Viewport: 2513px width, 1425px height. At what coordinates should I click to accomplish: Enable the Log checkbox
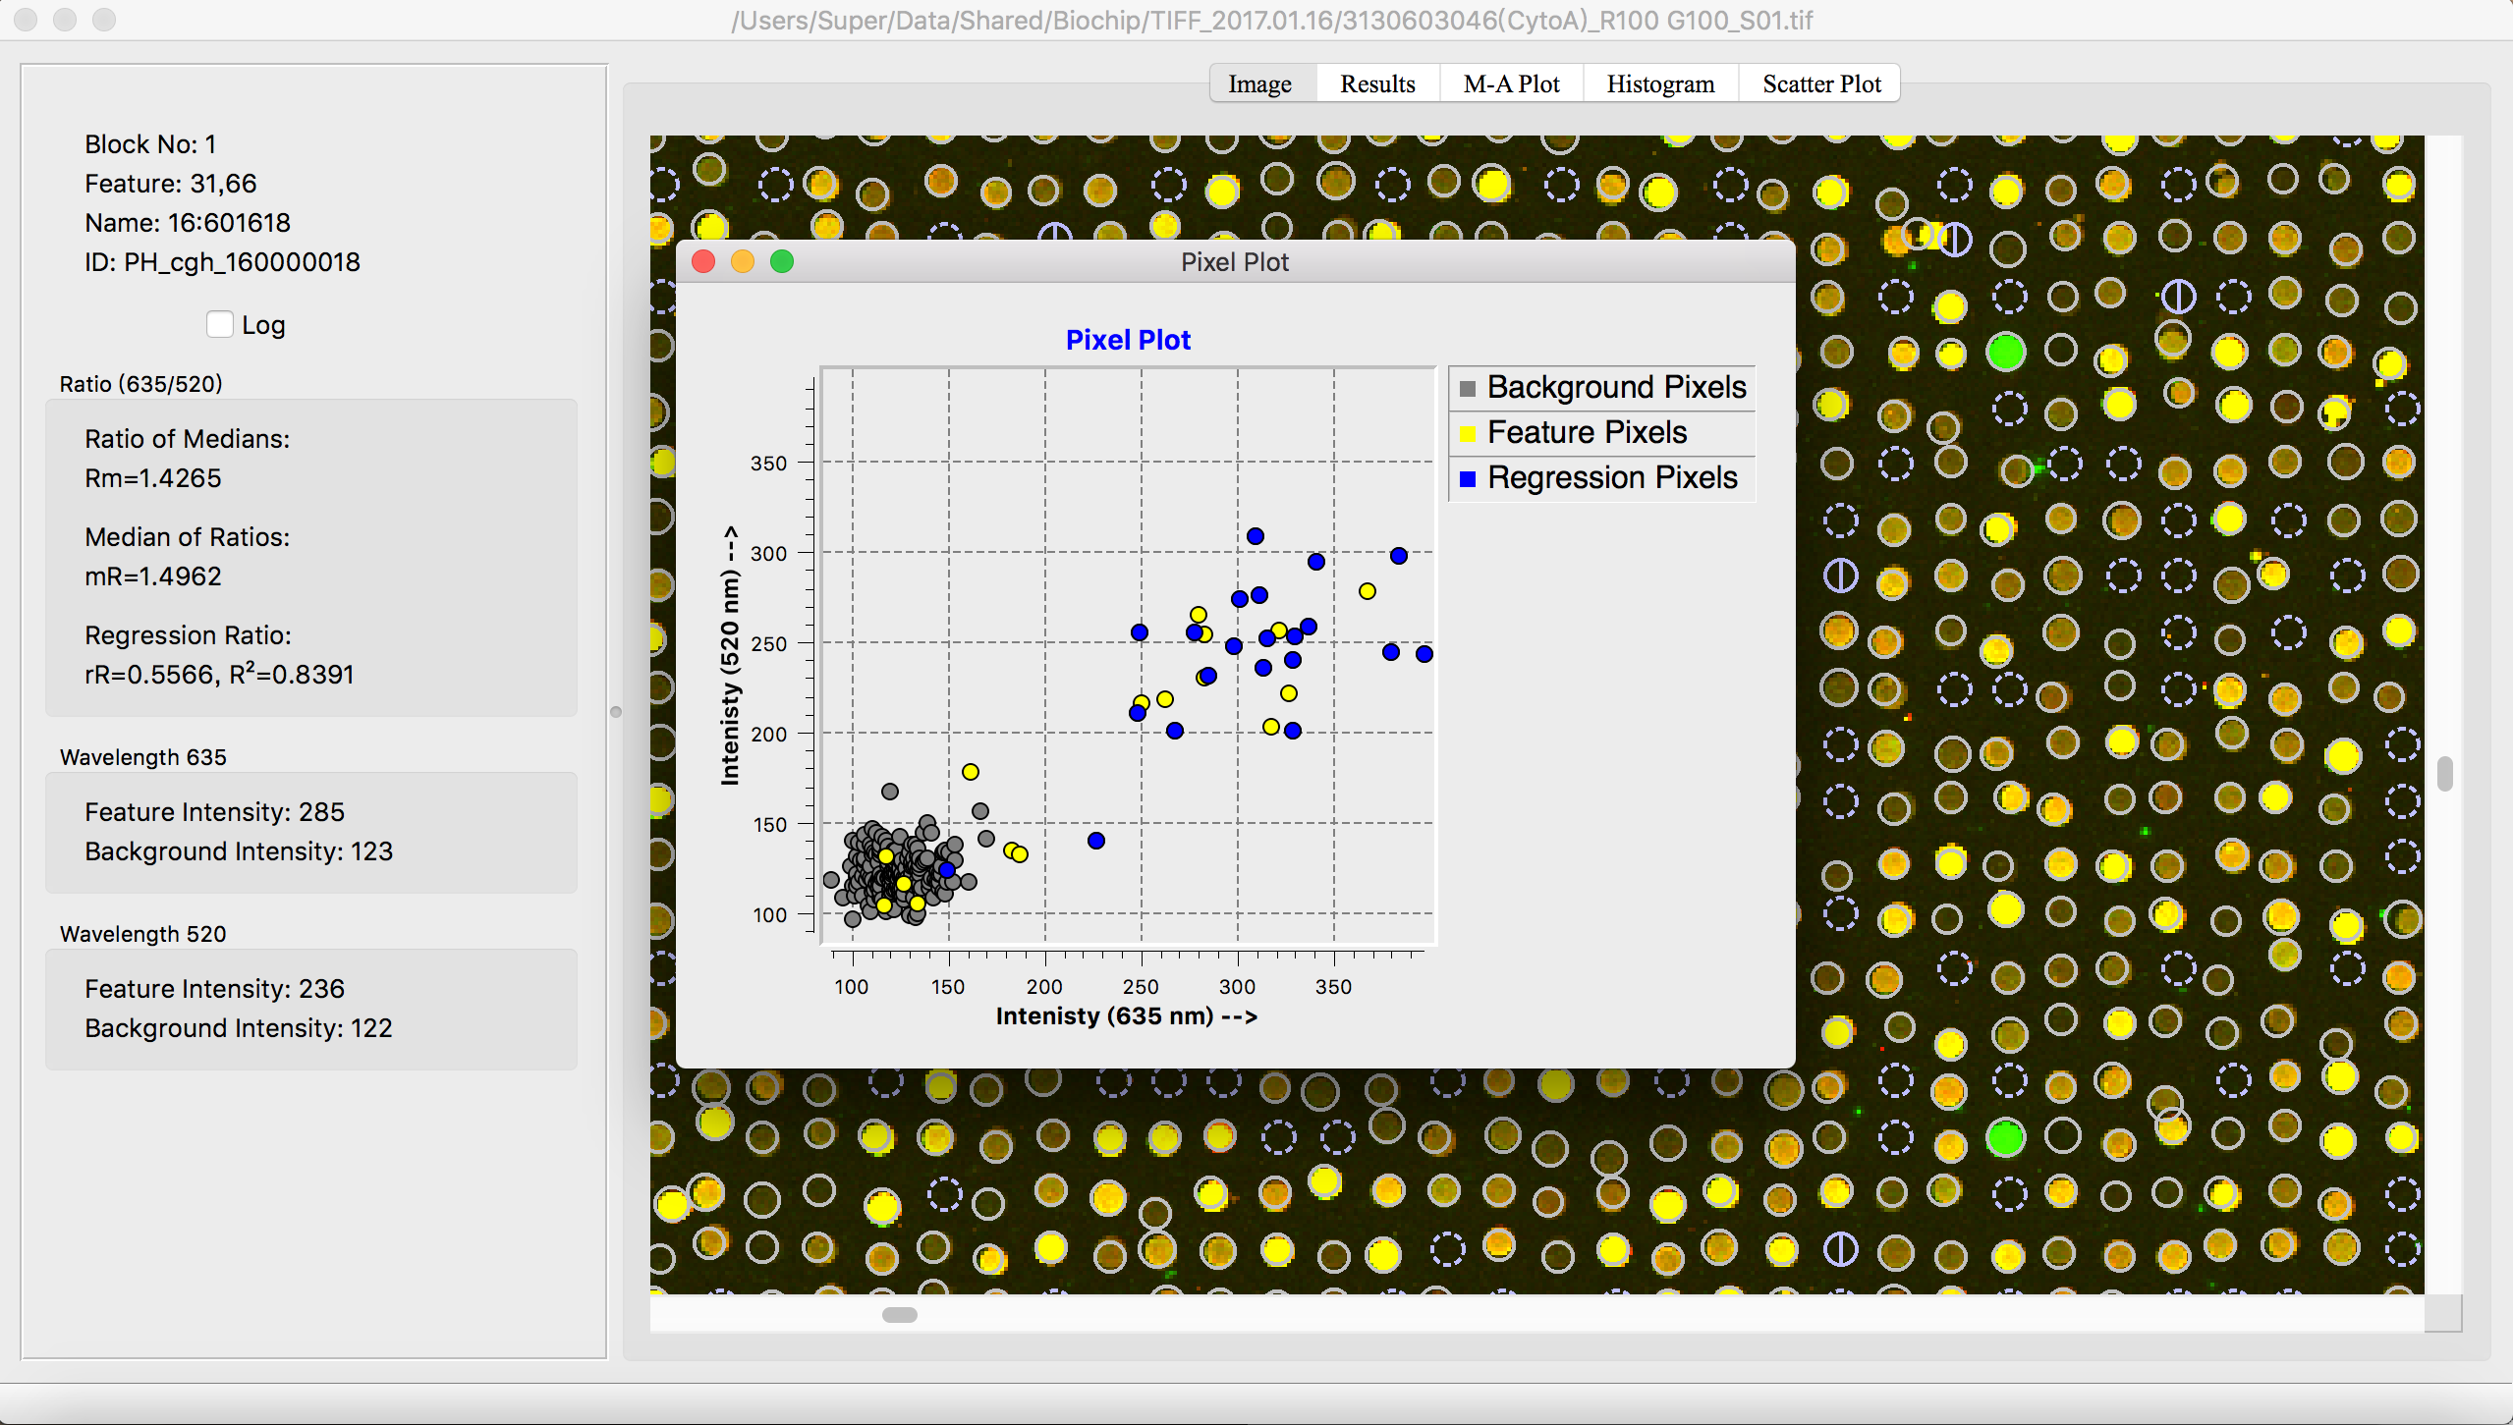click(x=220, y=325)
